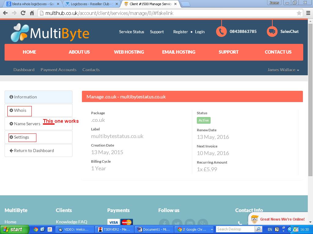
Task: Click the green V tray icon
Action: (296, 229)
